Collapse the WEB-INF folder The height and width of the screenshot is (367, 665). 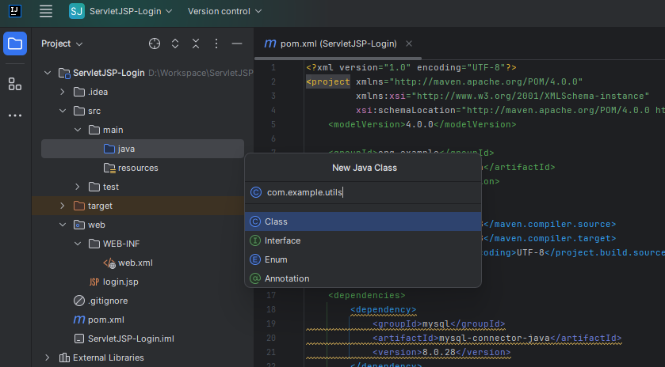78,244
